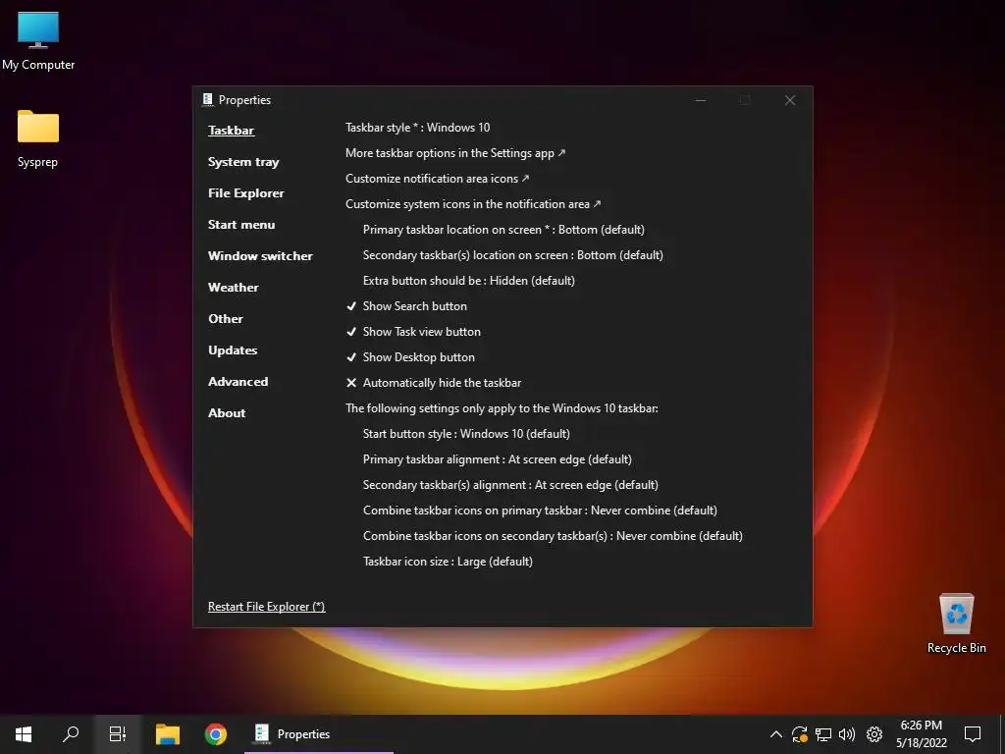Screen dimensions: 1005x754
Task: Show hidden tray icons chevron
Action: pyautogui.click(x=775, y=734)
